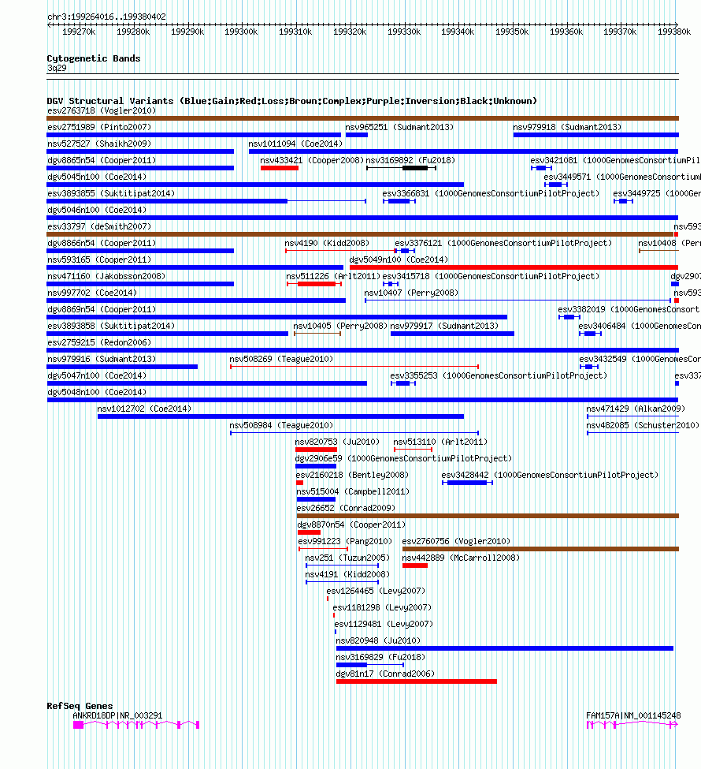Click dgv8866n54 (Cooper2011) label
Image resolution: width=701 pixels, height=769 pixels.
click(102, 244)
